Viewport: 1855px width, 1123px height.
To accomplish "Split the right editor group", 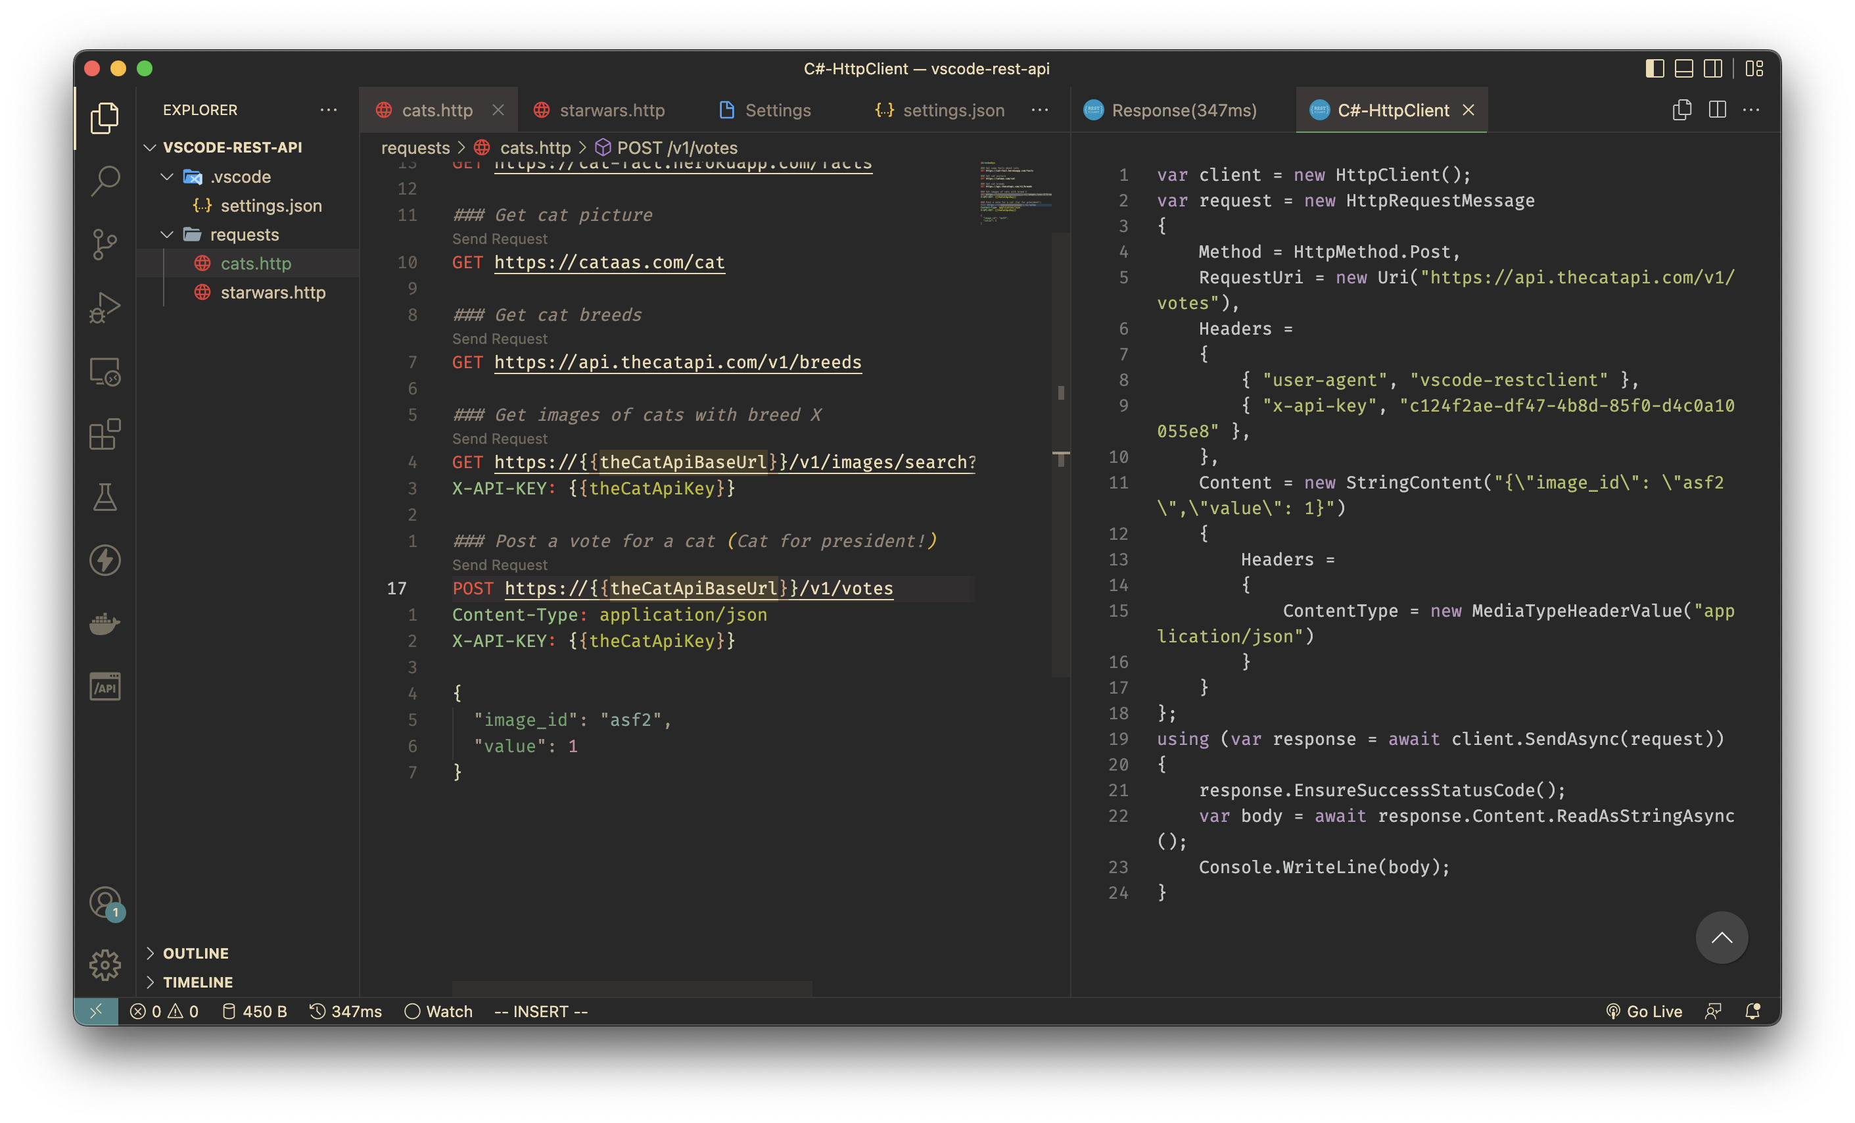I will tap(1717, 110).
